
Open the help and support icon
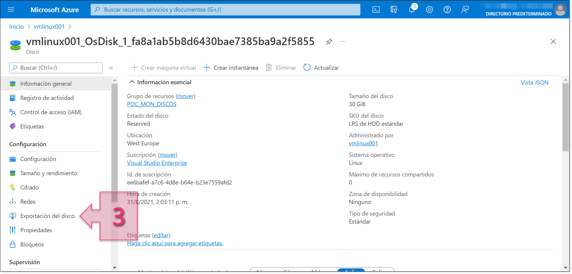point(447,9)
